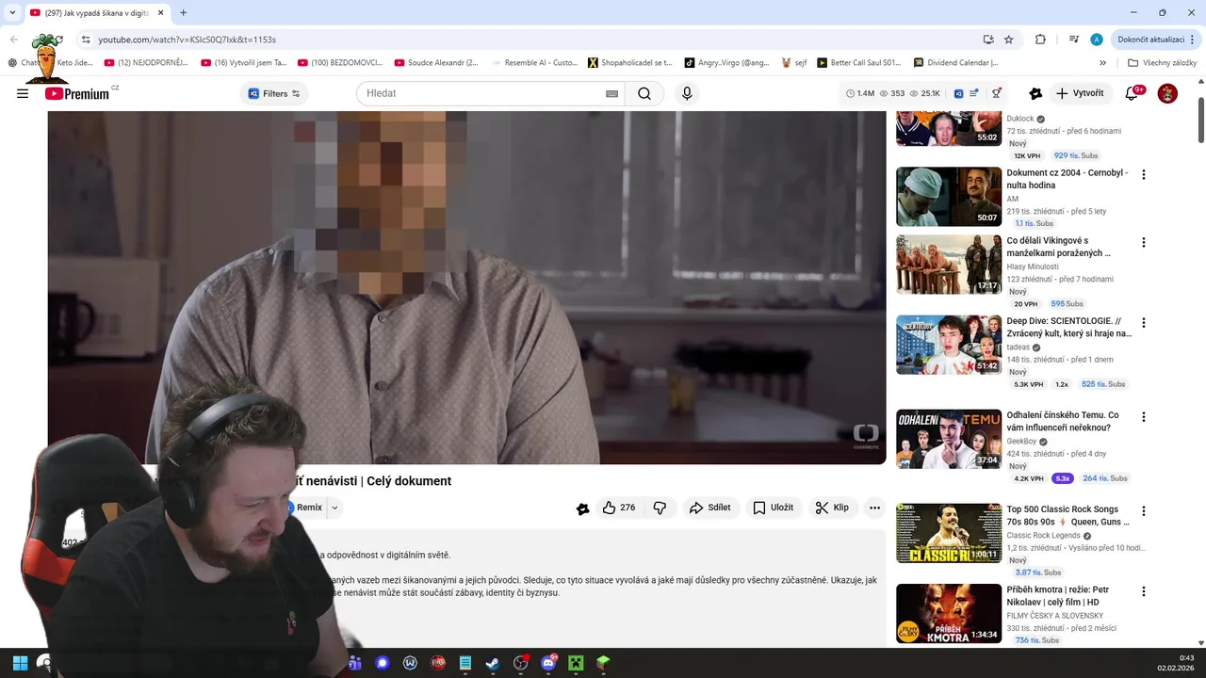Open Better Call Saul S01 bookmark
The width and height of the screenshot is (1206, 678).
[x=858, y=62]
